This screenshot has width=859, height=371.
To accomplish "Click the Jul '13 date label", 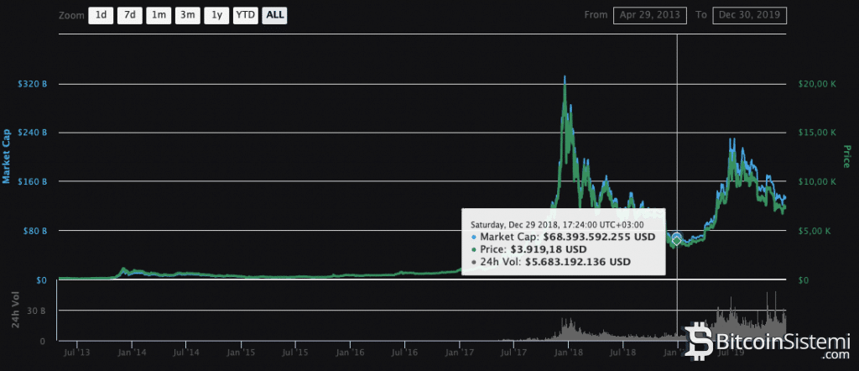I will [77, 353].
